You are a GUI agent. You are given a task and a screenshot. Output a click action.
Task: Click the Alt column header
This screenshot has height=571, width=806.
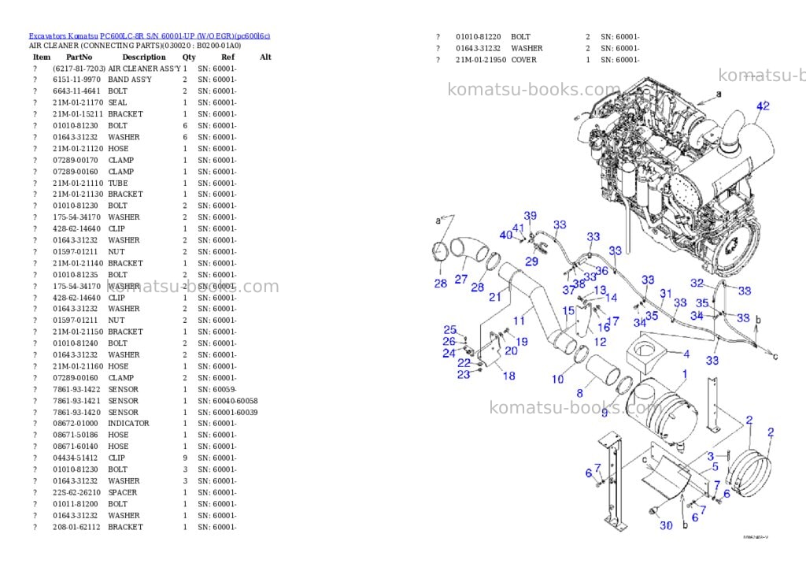[x=265, y=57]
